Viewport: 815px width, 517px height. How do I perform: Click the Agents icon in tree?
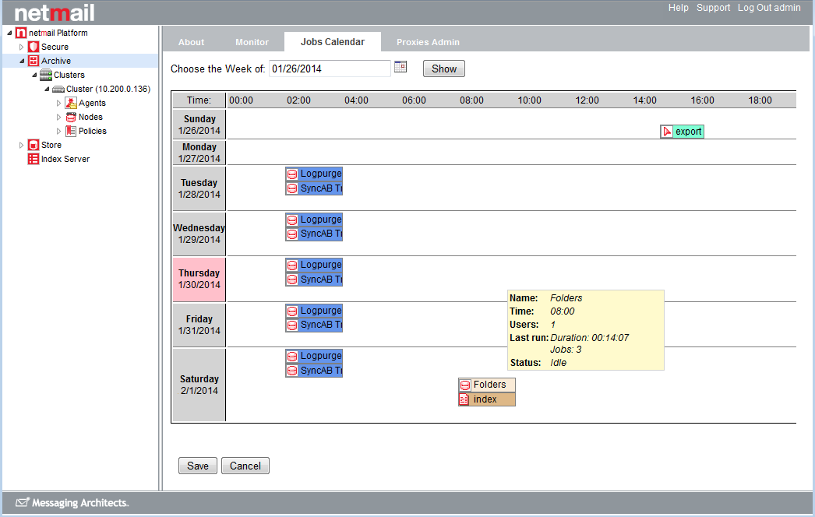click(x=71, y=103)
